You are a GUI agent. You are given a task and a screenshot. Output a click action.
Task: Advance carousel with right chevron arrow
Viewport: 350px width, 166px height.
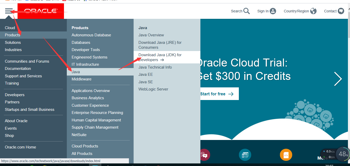(338, 79)
